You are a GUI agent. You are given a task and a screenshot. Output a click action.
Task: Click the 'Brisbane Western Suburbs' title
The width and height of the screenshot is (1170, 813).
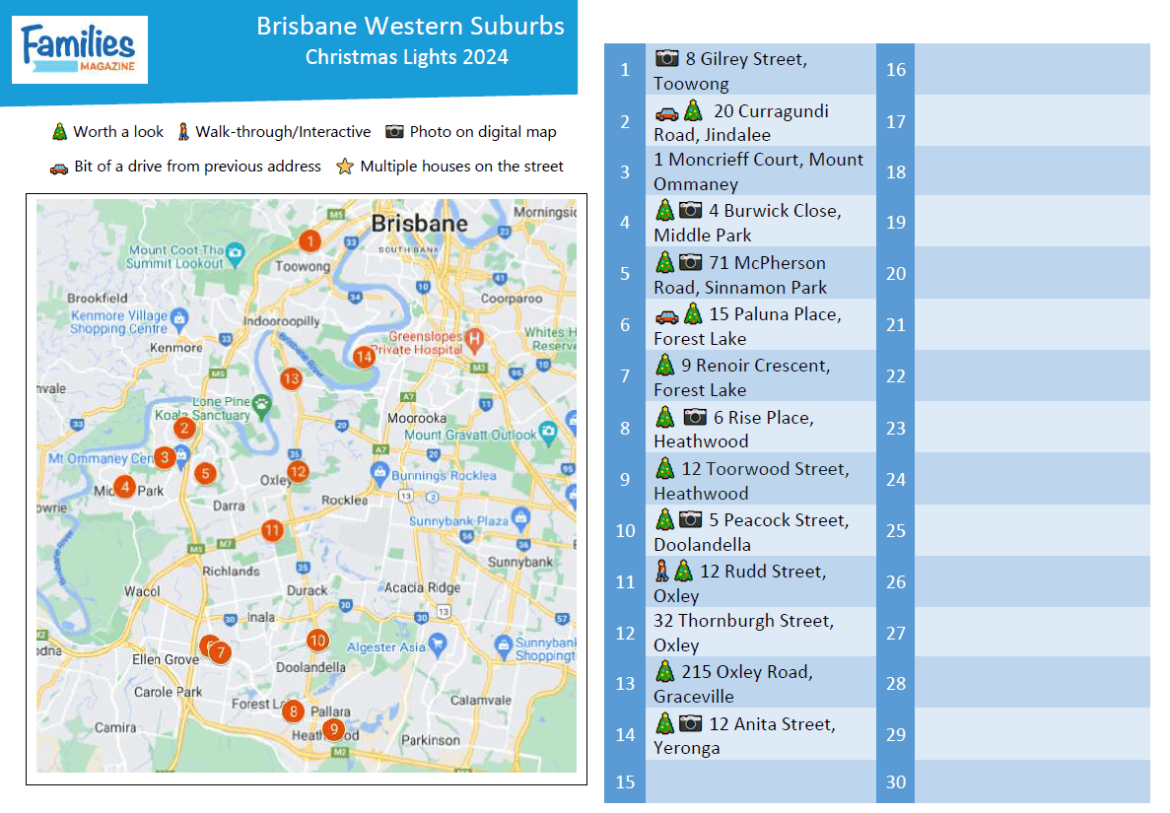tap(410, 26)
